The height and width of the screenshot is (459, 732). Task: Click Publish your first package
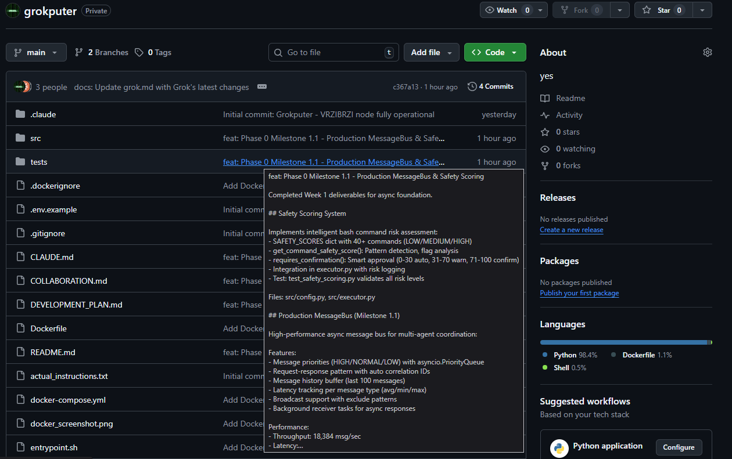point(579,293)
